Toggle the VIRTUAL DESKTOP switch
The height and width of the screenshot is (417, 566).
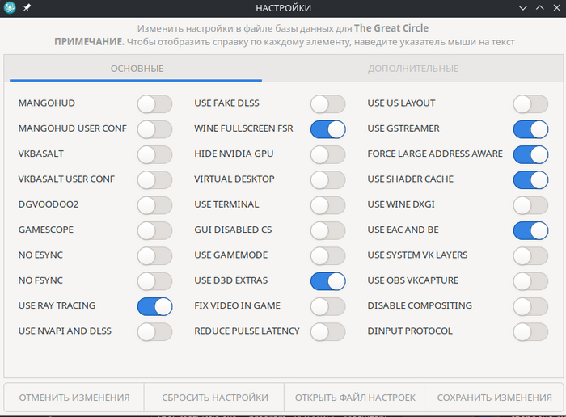click(327, 179)
